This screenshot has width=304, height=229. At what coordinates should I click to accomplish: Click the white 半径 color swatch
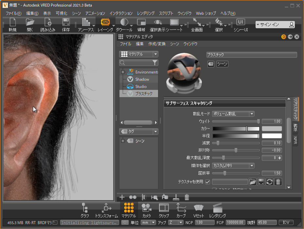[x=272, y=136]
